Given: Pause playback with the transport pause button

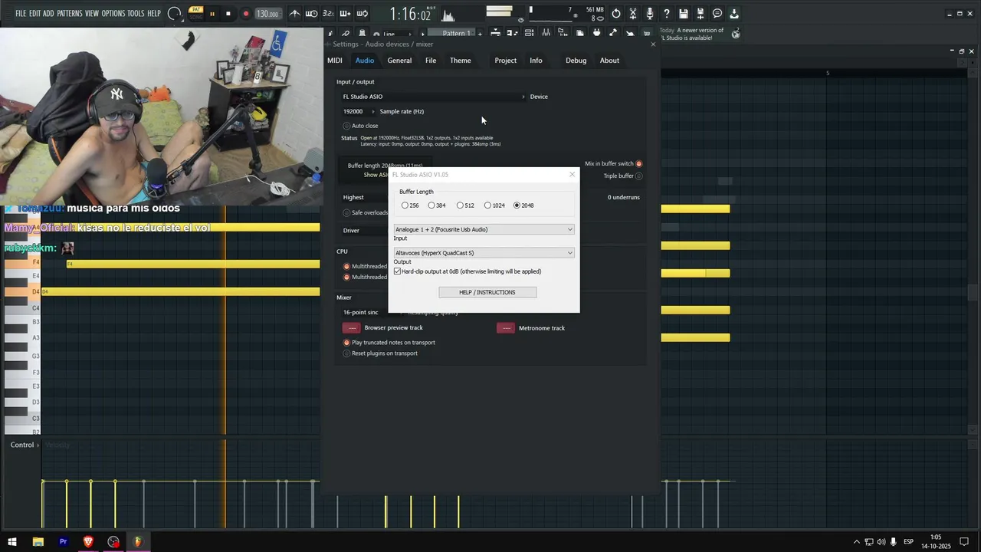Looking at the screenshot, I should [212, 14].
